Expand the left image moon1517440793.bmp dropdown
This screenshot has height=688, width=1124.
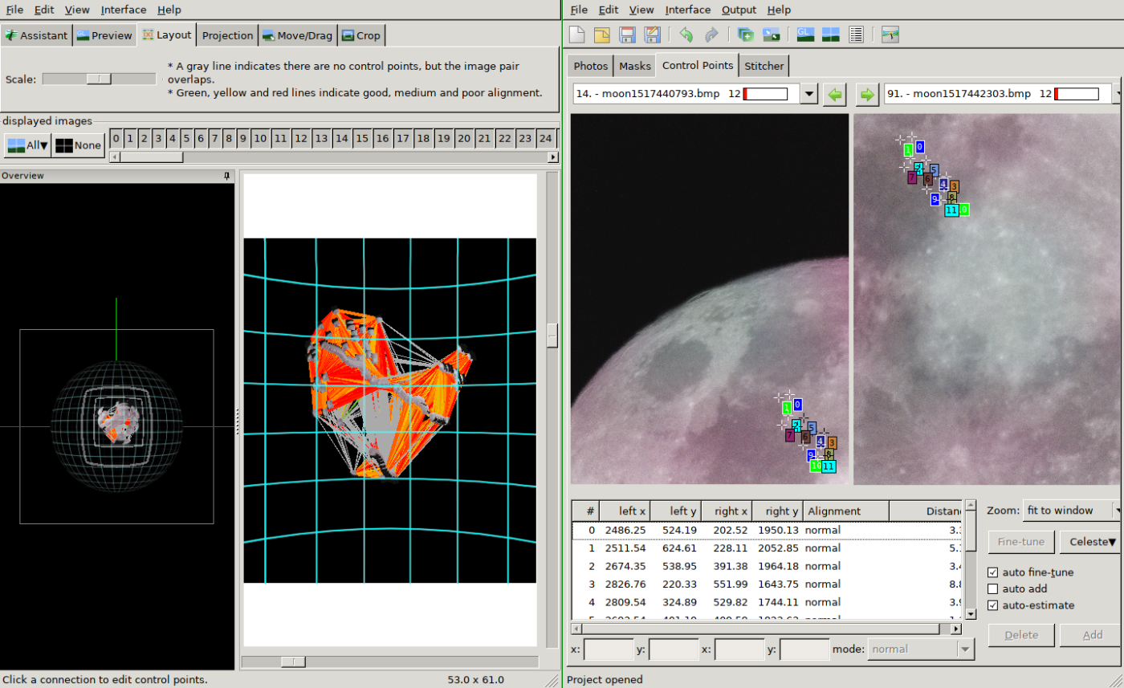click(809, 95)
